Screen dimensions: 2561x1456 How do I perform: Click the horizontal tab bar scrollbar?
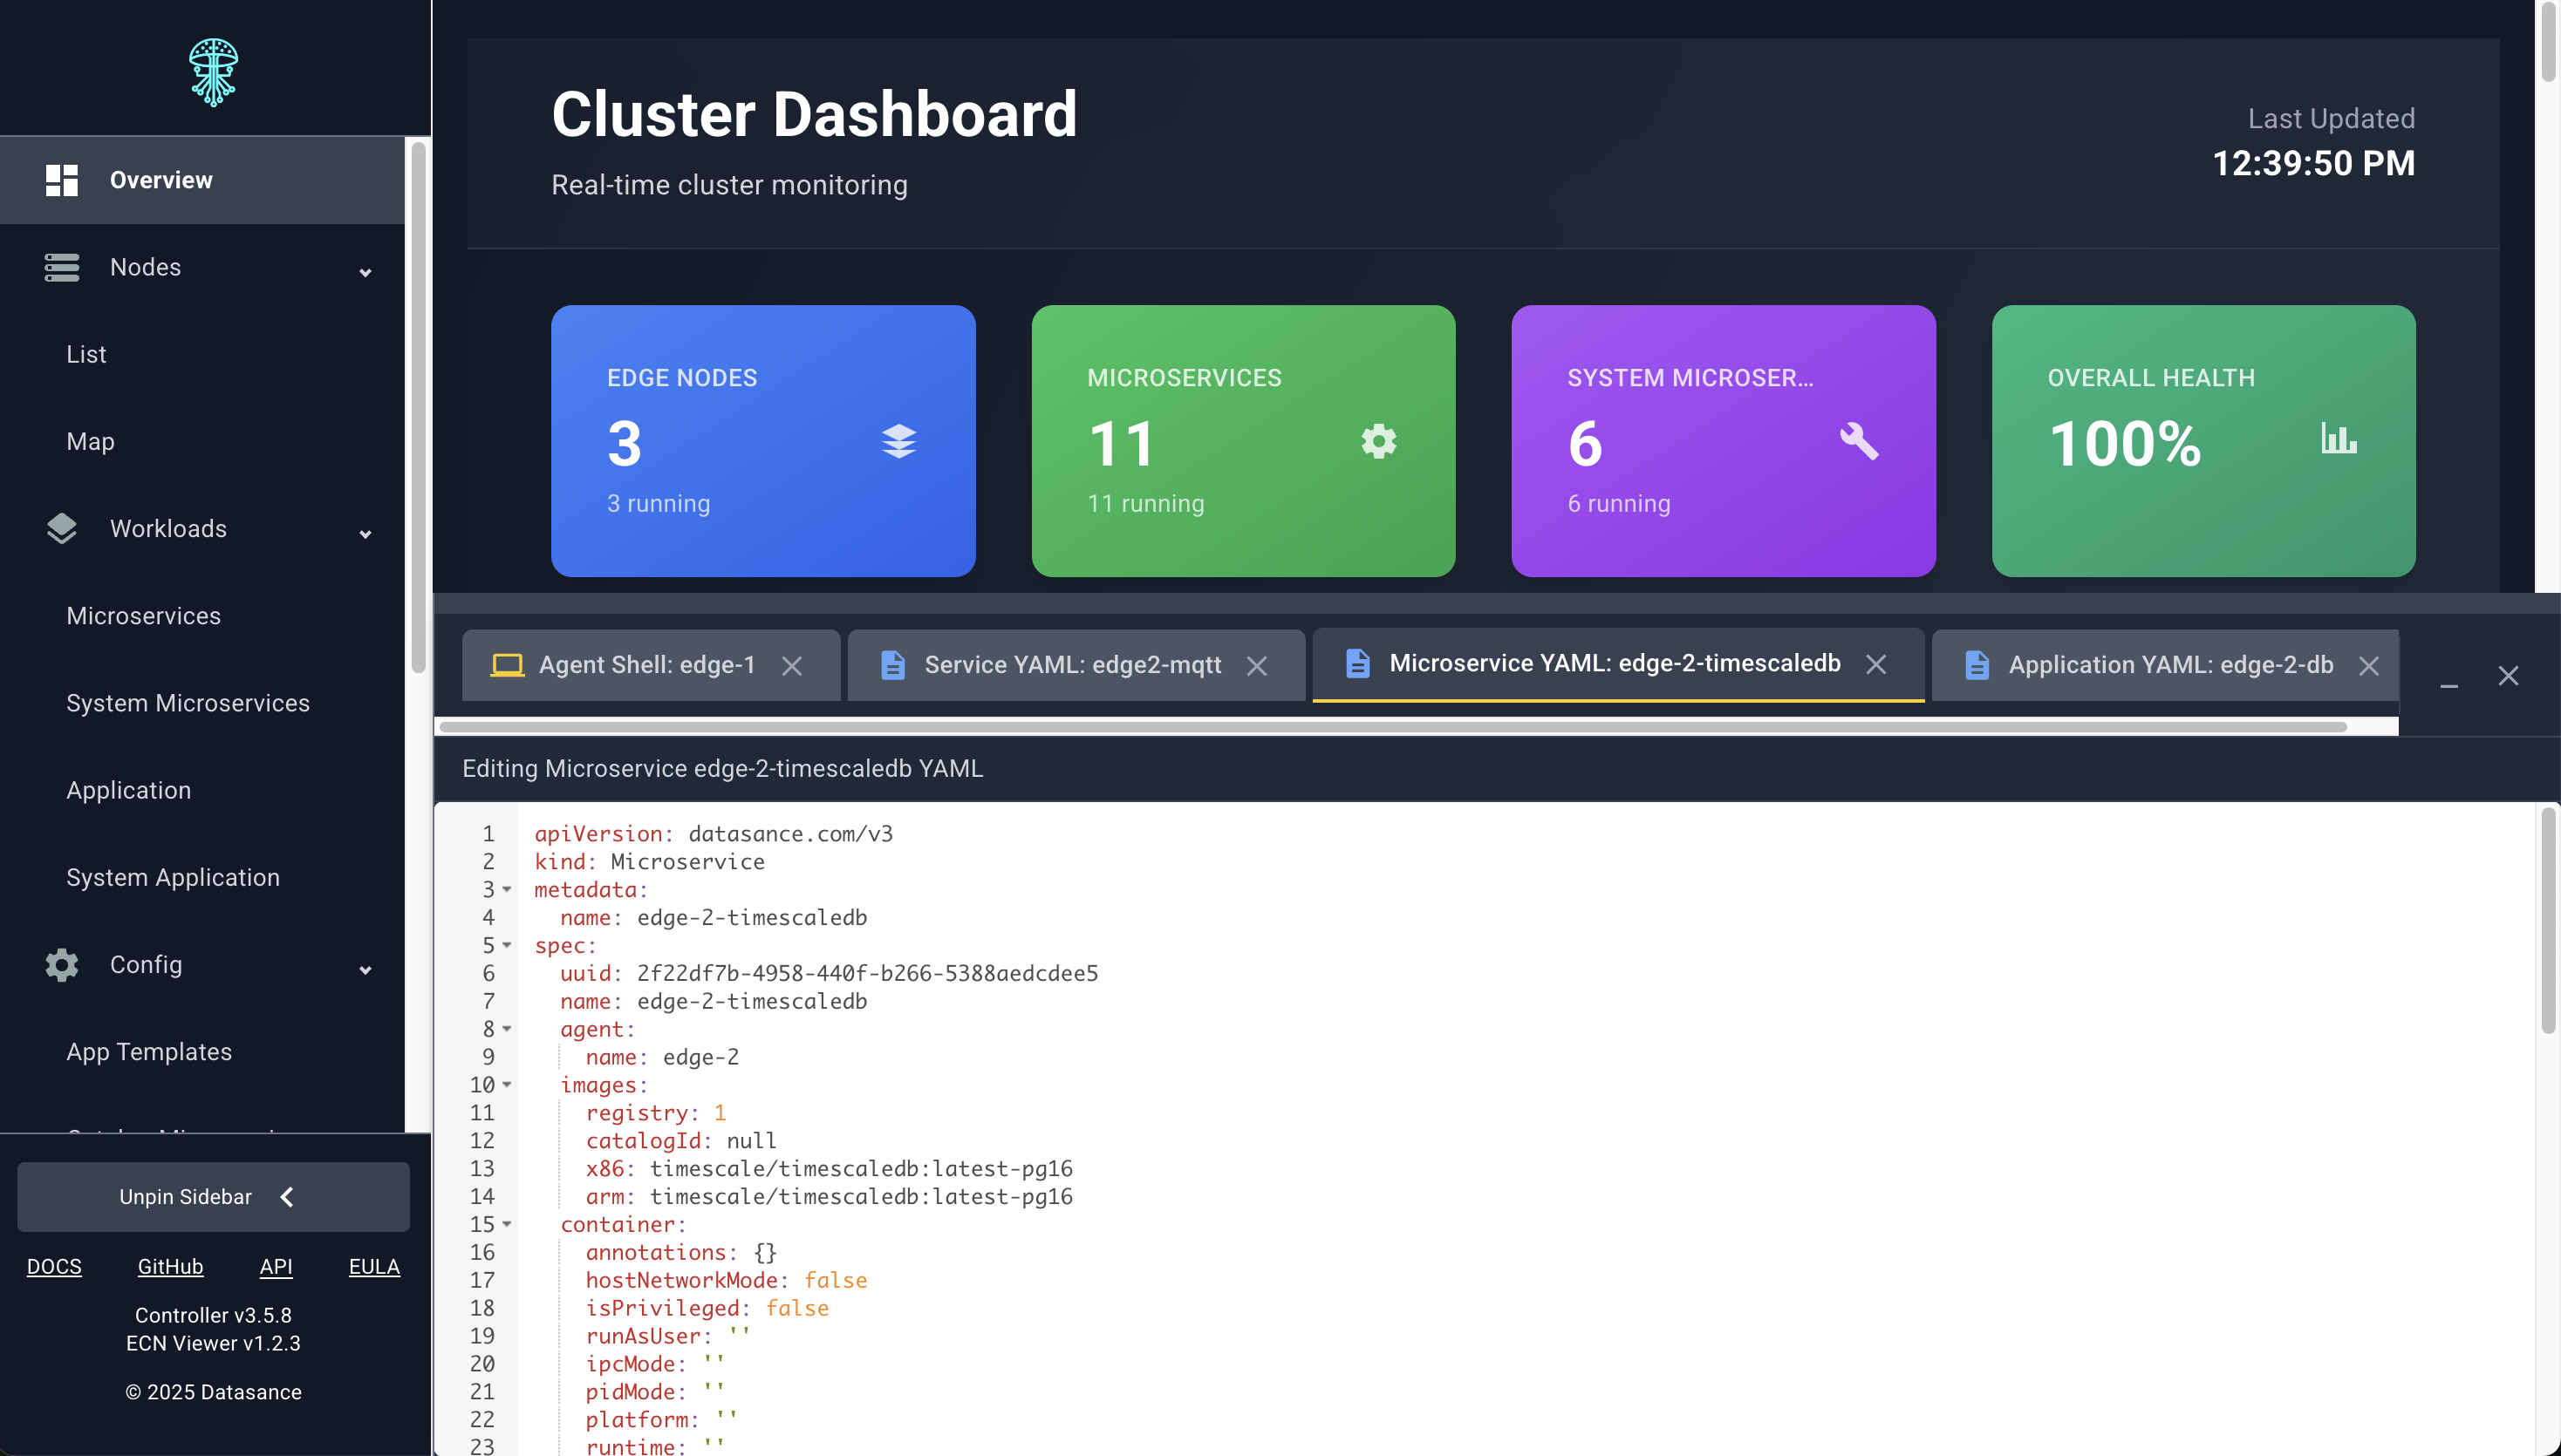click(1390, 727)
